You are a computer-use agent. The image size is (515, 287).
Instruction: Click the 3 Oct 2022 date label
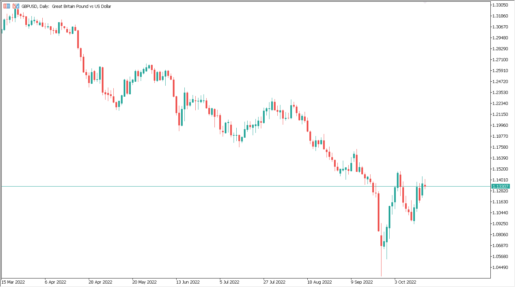[x=405, y=282]
